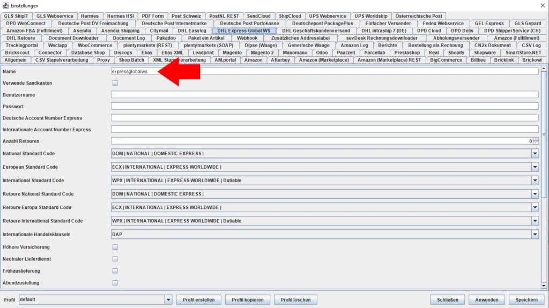
Task: Select the Deutsche Post Internetmarke tab
Action: (174, 24)
